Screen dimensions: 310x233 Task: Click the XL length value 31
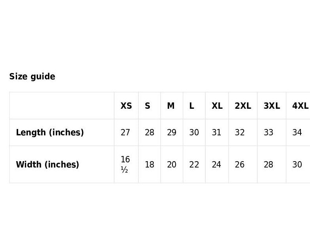[x=216, y=133]
